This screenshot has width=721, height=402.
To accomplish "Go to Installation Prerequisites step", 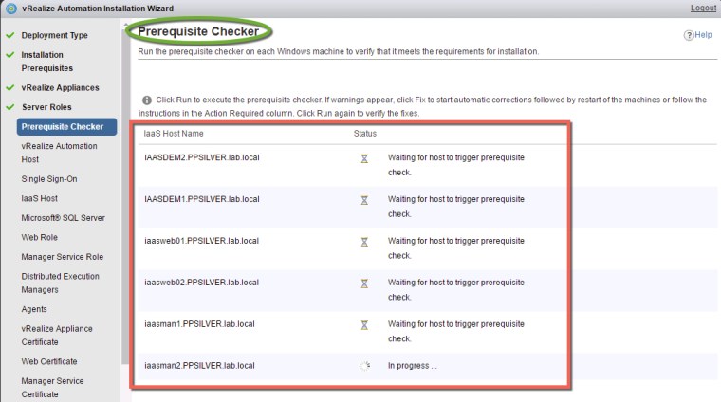I will coord(46,62).
